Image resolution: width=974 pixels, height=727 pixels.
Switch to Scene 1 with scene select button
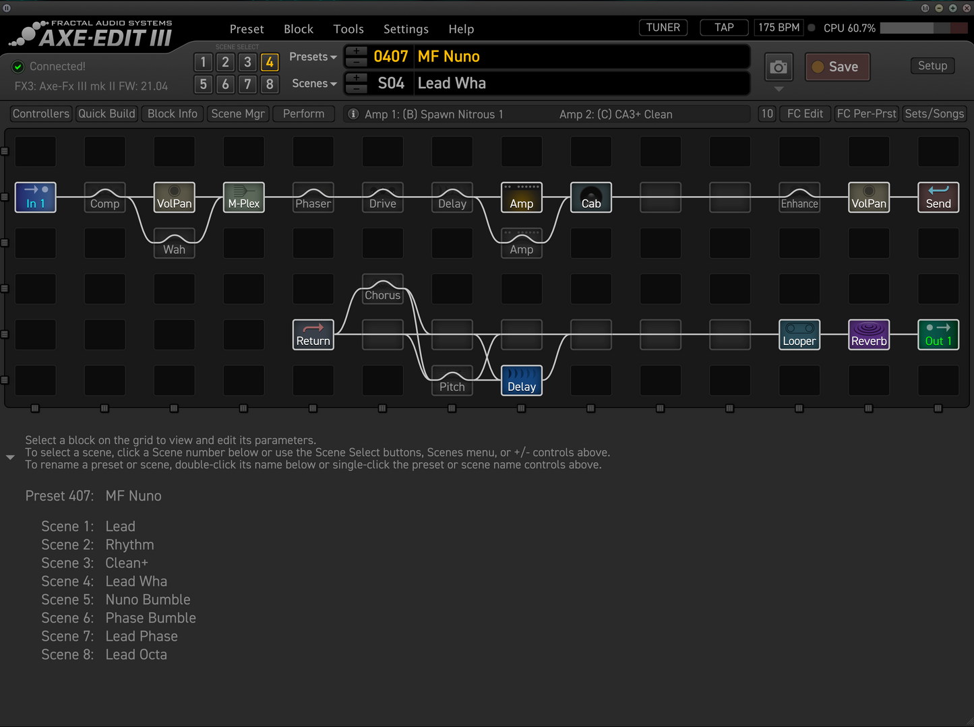[x=203, y=62]
